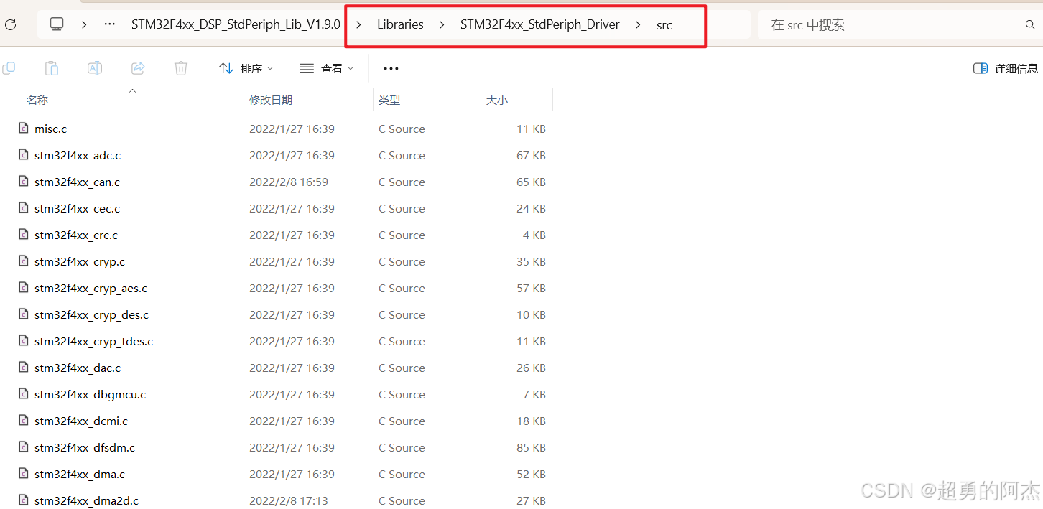The width and height of the screenshot is (1043, 509).
Task: Click the file icon of stm32f4xx_cec.c
Action: (24, 208)
